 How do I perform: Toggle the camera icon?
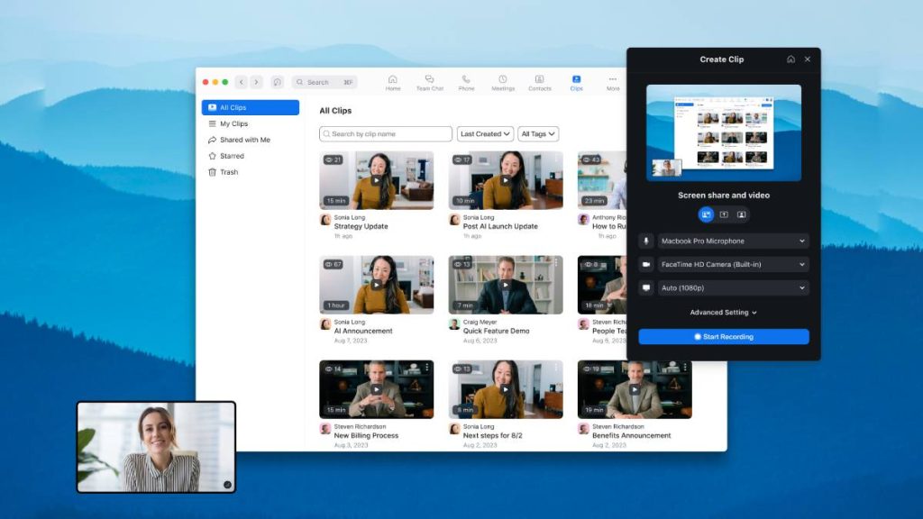645,265
